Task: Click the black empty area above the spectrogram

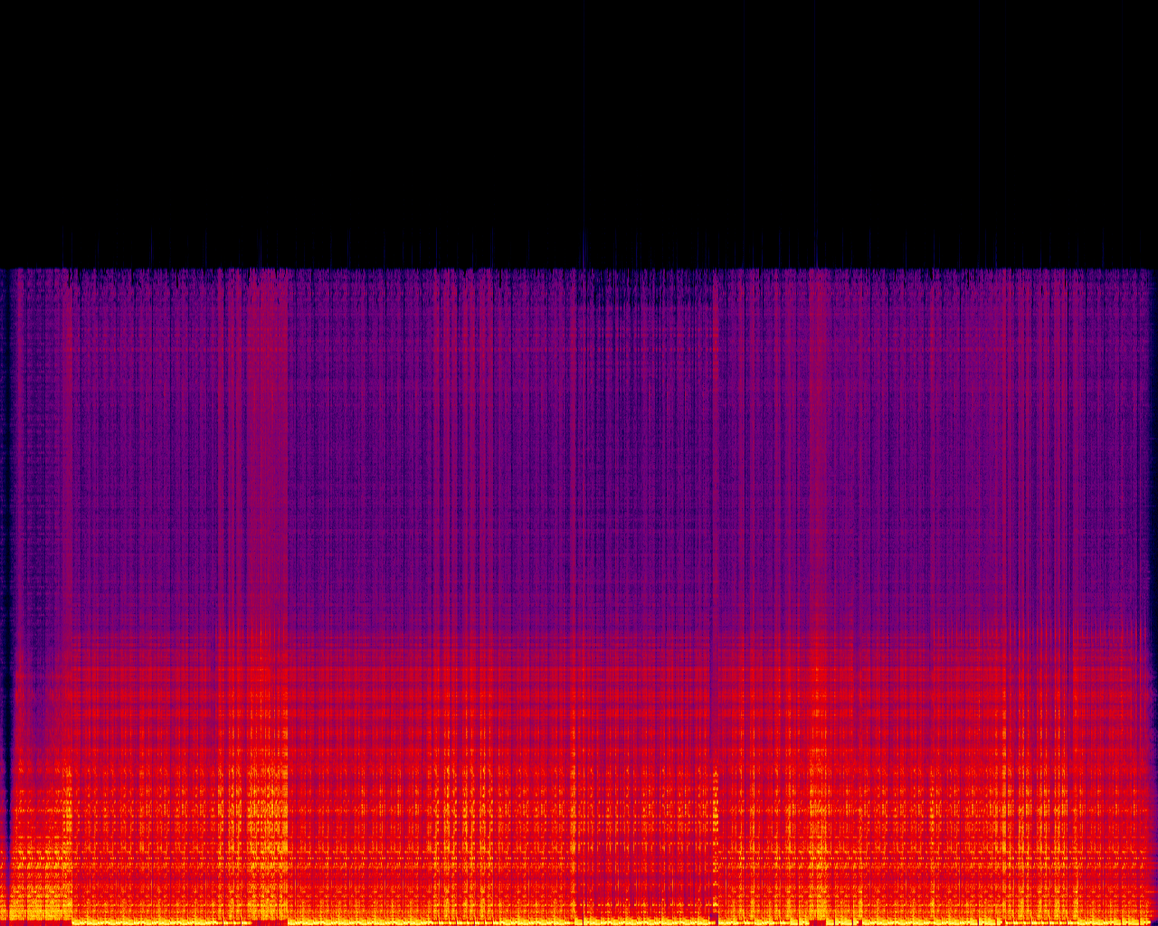Action: coord(579,127)
